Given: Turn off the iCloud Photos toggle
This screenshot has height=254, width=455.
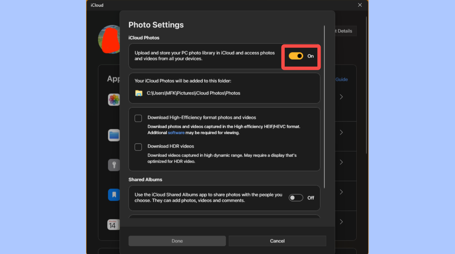Looking at the screenshot, I should [296, 56].
